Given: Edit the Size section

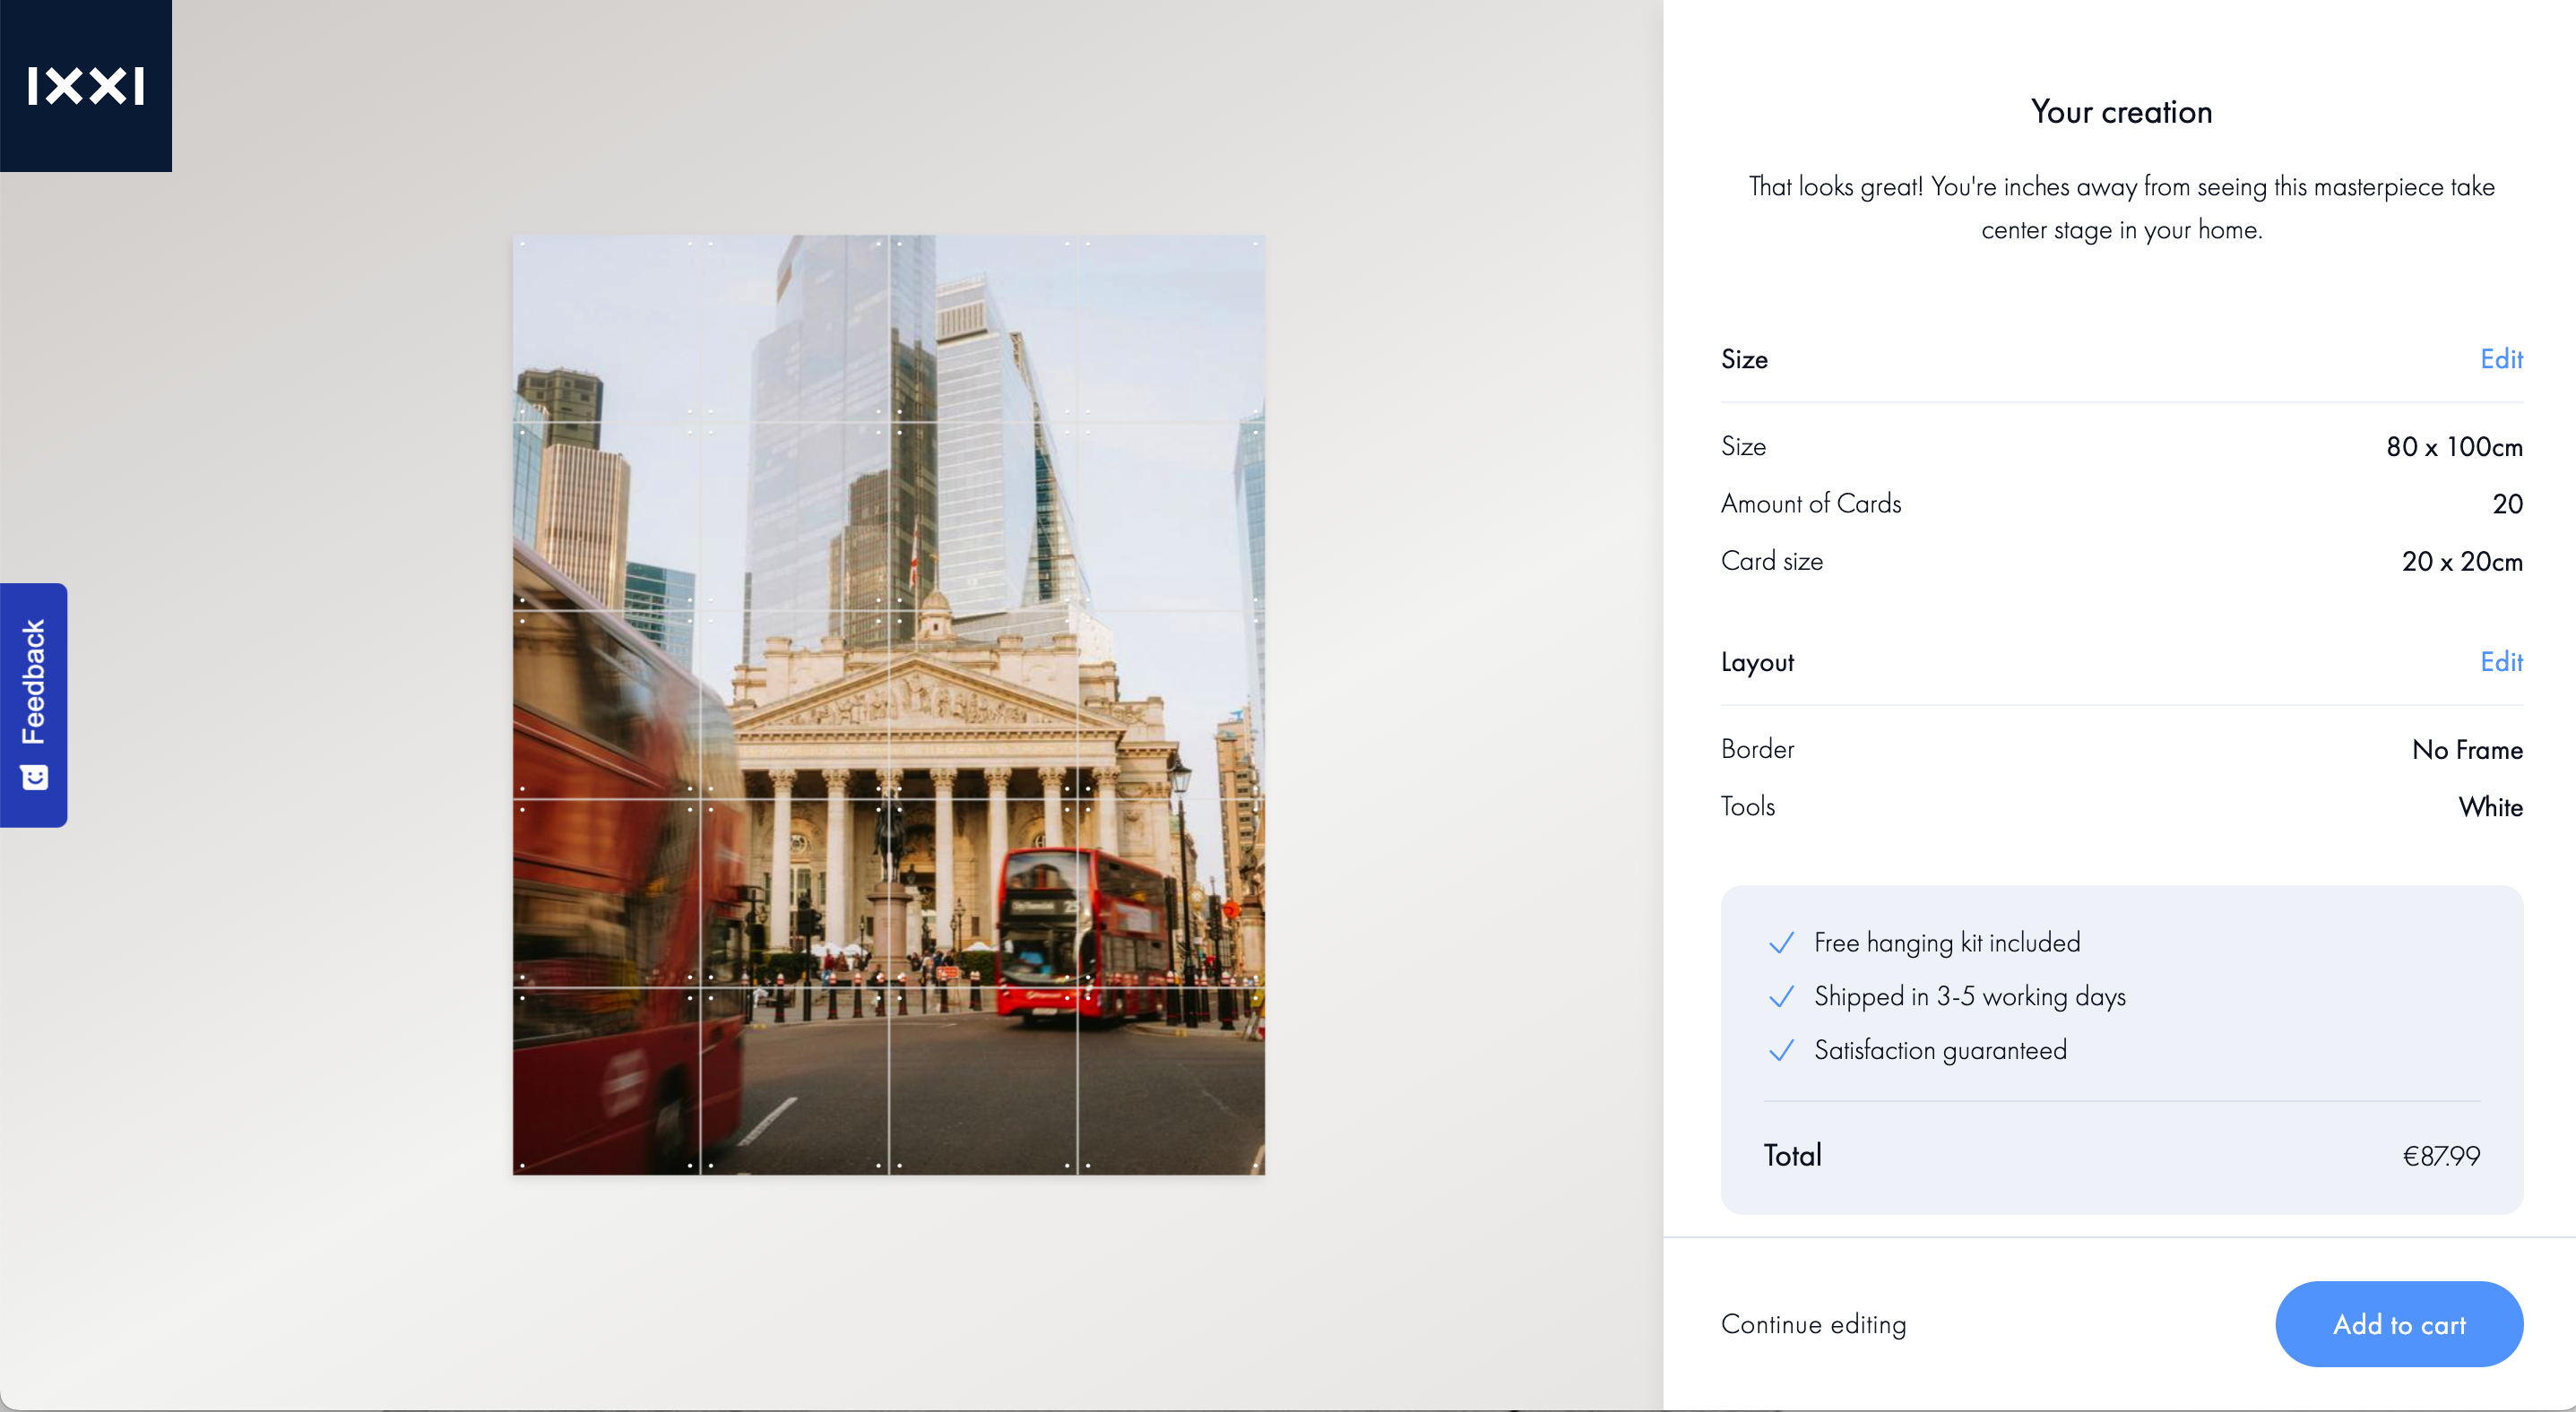Looking at the screenshot, I should pyautogui.click(x=2501, y=358).
